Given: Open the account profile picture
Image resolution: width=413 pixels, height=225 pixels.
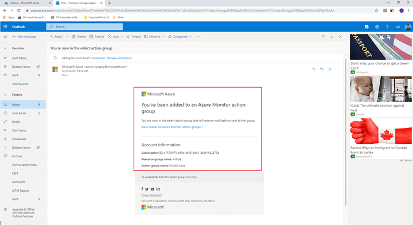Looking at the screenshot, I should tap(408, 26).
